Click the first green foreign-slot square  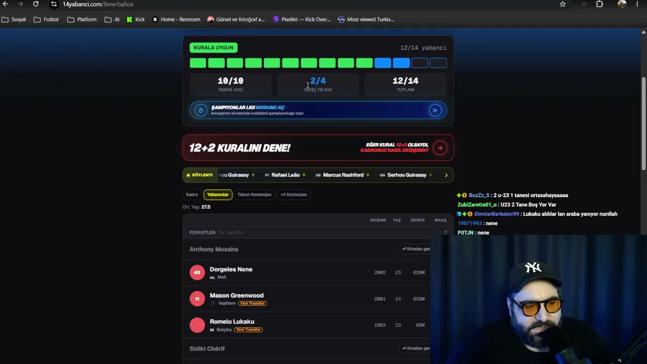198,63
